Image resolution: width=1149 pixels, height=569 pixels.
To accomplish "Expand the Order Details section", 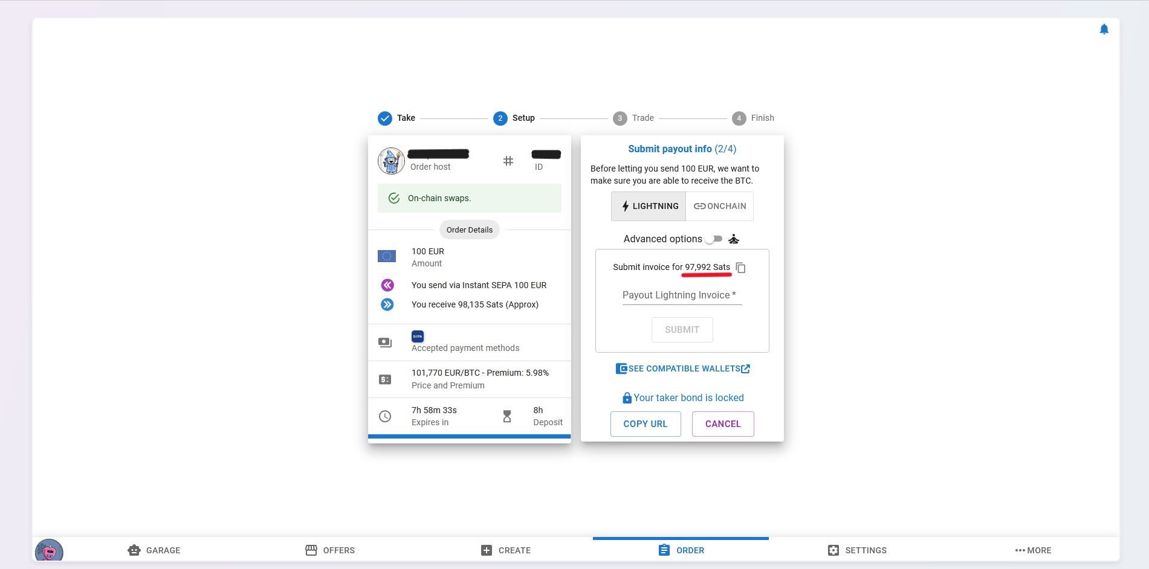I will pyautogui.click(x=469, y=230).
